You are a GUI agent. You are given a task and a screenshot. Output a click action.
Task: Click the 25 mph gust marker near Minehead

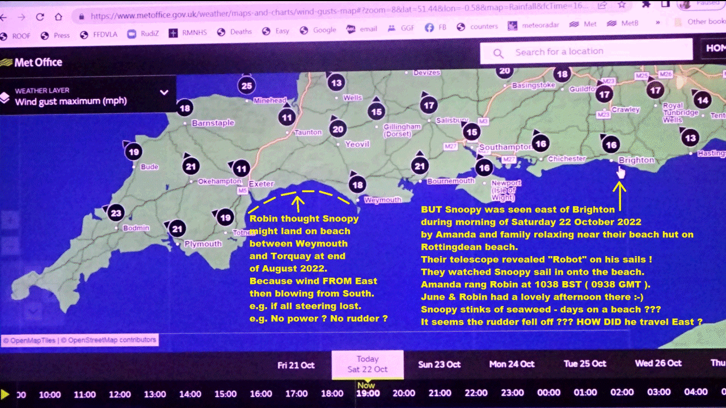(x=246, y=86)
